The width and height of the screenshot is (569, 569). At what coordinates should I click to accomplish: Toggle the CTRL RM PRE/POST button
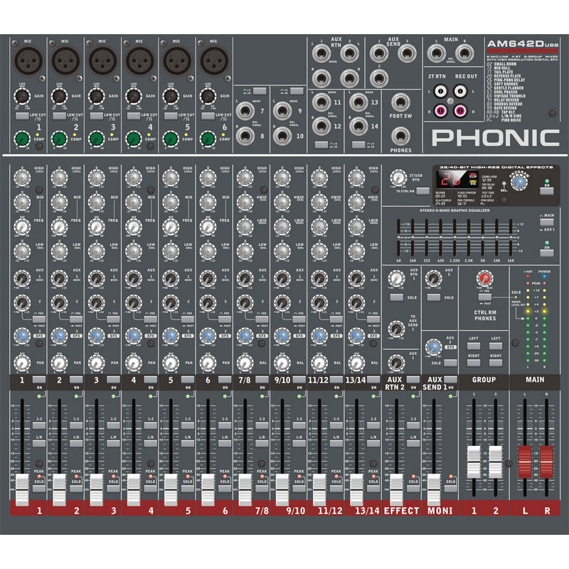[x=485, y=297]
